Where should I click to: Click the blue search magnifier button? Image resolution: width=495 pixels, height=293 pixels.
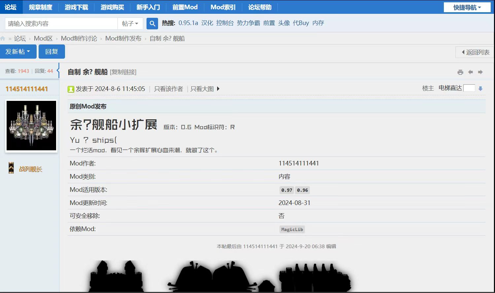[x=152, y=23]
